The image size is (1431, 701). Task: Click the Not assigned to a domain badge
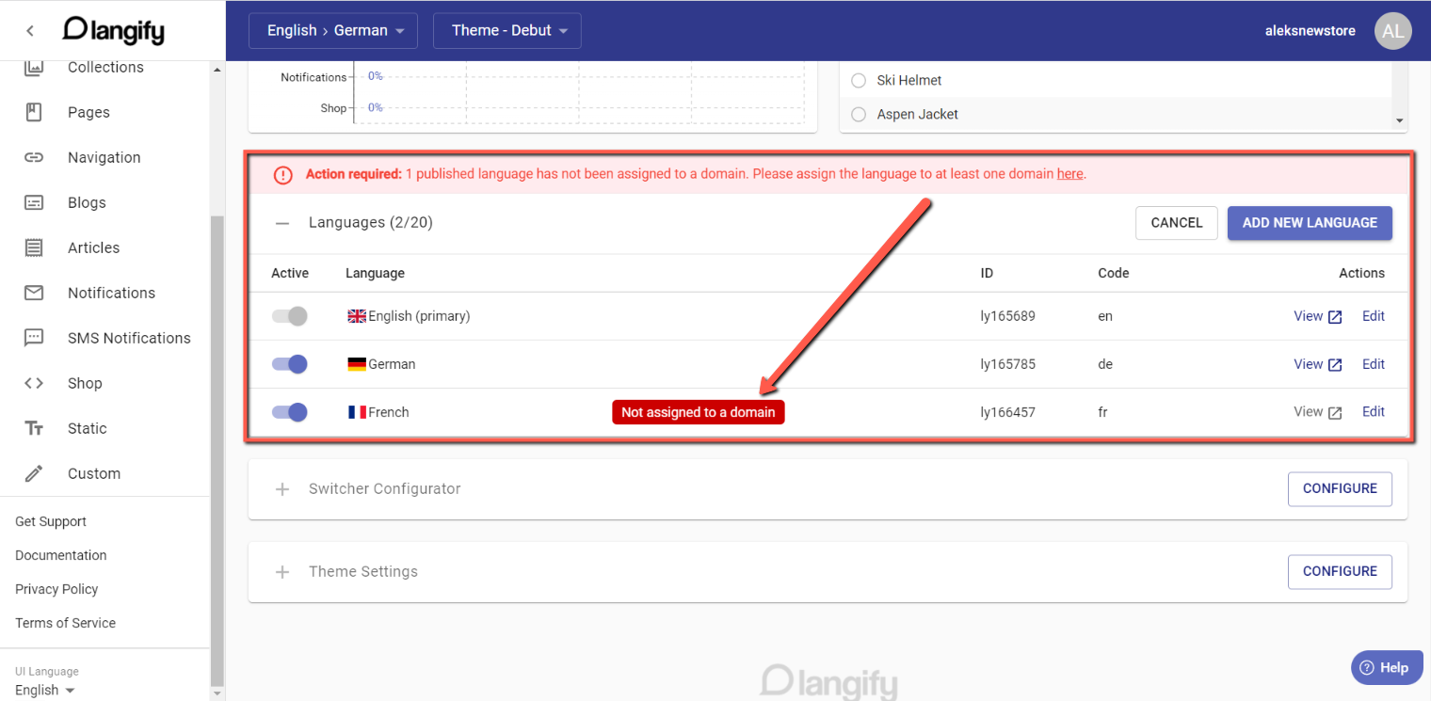pyautogui.click(x=698, y=412)
